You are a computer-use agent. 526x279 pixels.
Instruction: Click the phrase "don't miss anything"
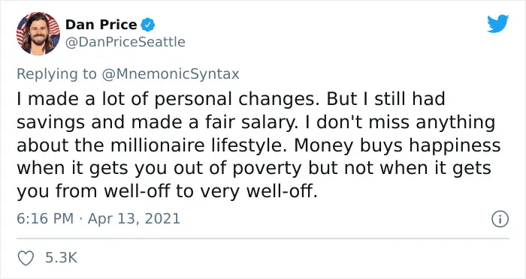coord(406,122)
